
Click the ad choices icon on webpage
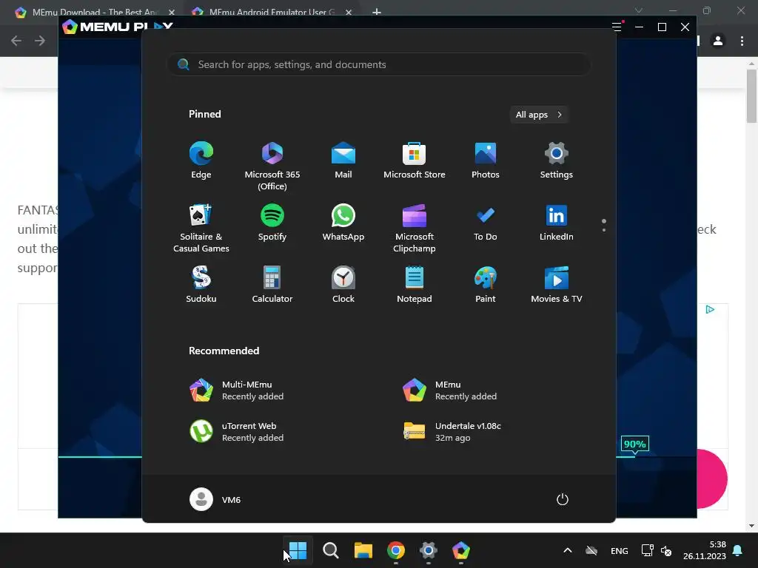[x=710, y=310]
